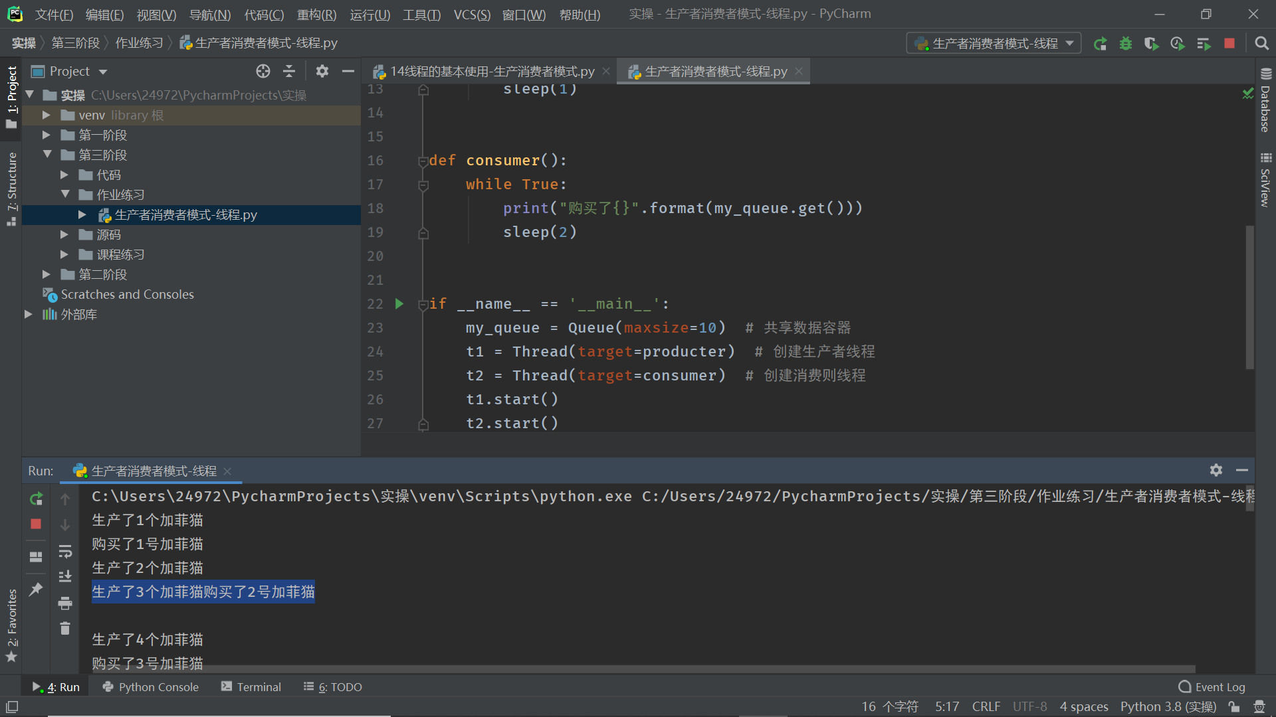Locate current file with crosshair icon
The width and height of the screenshot is (1276, 717).
pyautogui.click(x=263, y=71)
